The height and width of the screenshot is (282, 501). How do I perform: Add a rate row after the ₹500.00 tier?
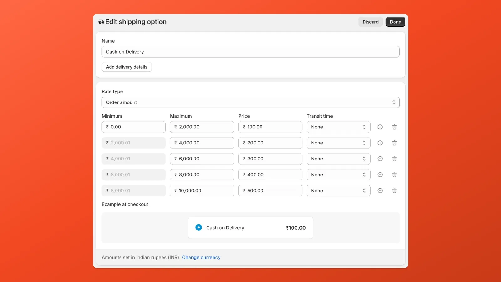tap(380, 191)
